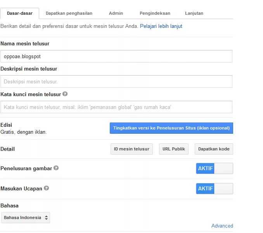This screenshot has height=233, width=263.
Task: Focus the Deskripsi mesin telusur field
Action: click(x=116, y=81)
